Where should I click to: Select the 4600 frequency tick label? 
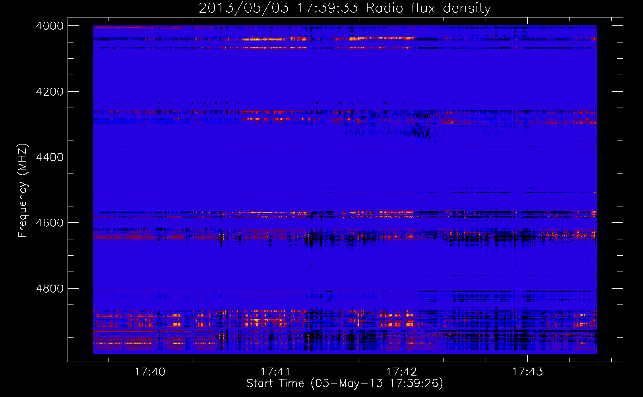(x=50, y=223)
